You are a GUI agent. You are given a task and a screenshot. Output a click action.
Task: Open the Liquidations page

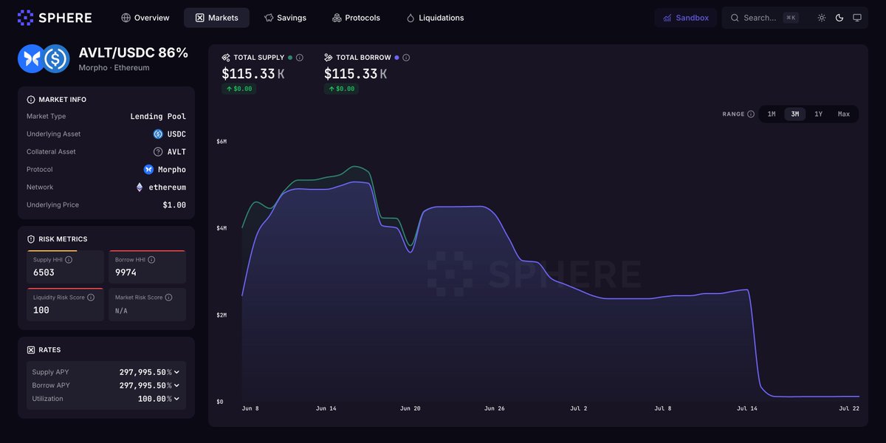pos(435,18)
